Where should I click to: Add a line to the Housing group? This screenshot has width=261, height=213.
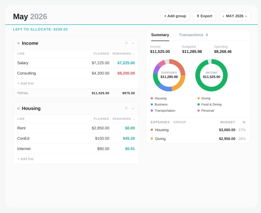25,159
